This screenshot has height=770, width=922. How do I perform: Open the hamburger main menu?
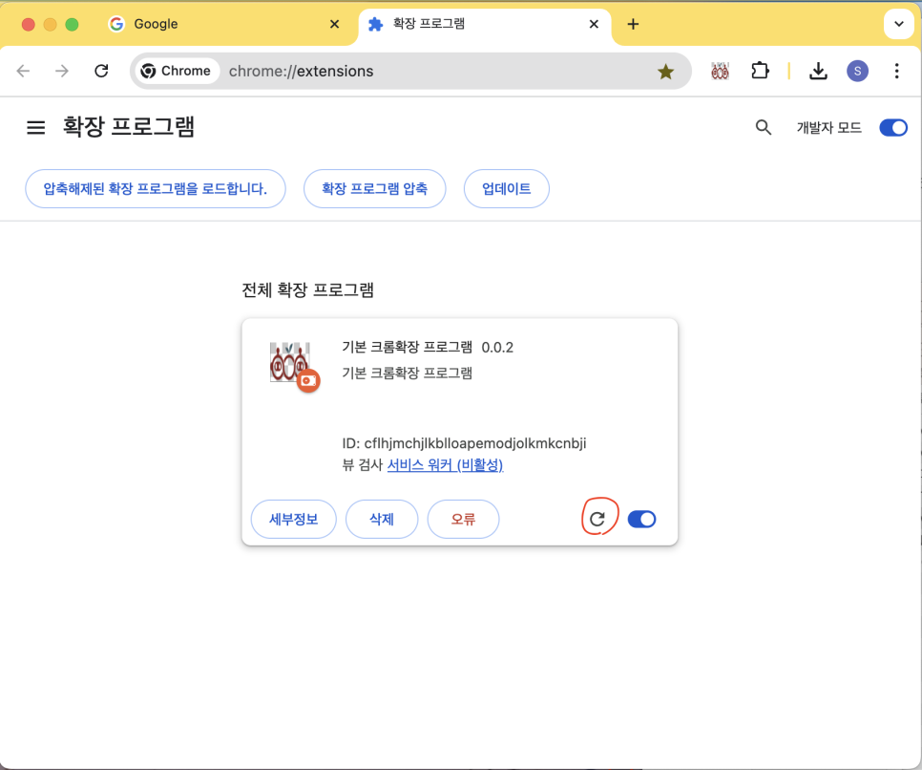coord(36,127)
